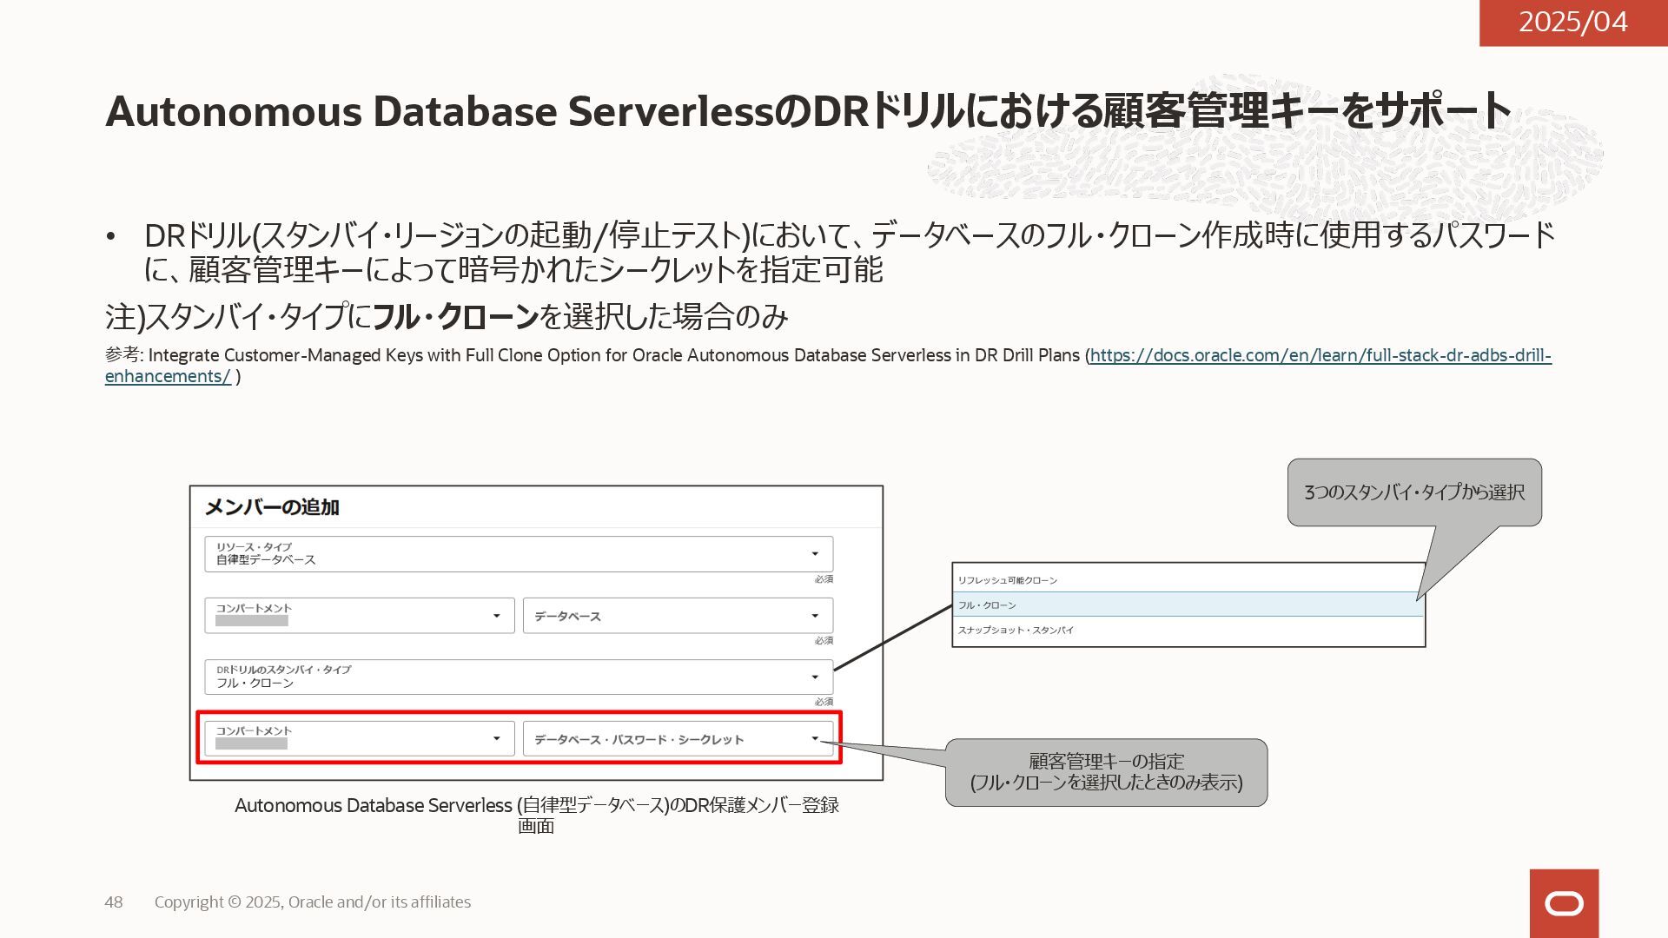Click the Oracle logo in the corner
The width and height of the screenshot is (1668, 938).
point(1564,903)
